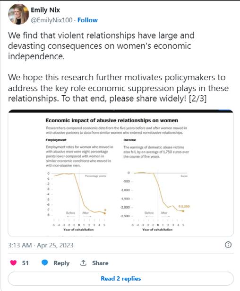Click the Employment line chart in the image

pos(79,201)
